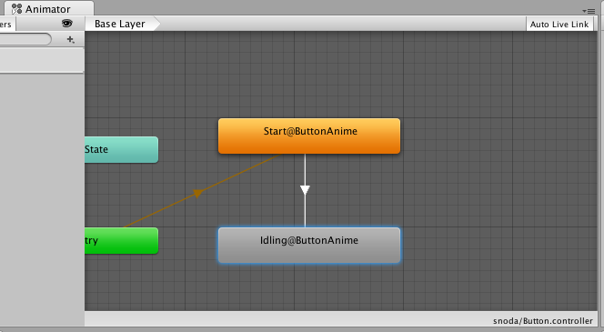Select the orange Entry transition arrow
The height and width of the screenshot is (332, 604).
click(198, 193)
